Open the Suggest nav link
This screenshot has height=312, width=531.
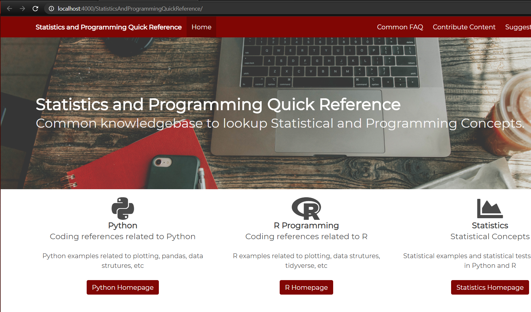pyautogui.click(x=518, y=27)
